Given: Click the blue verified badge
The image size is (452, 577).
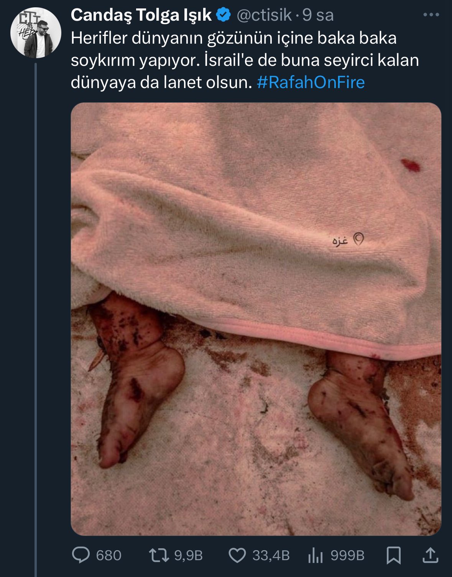Looking at the screenshot, I should [x=224, y=15].
